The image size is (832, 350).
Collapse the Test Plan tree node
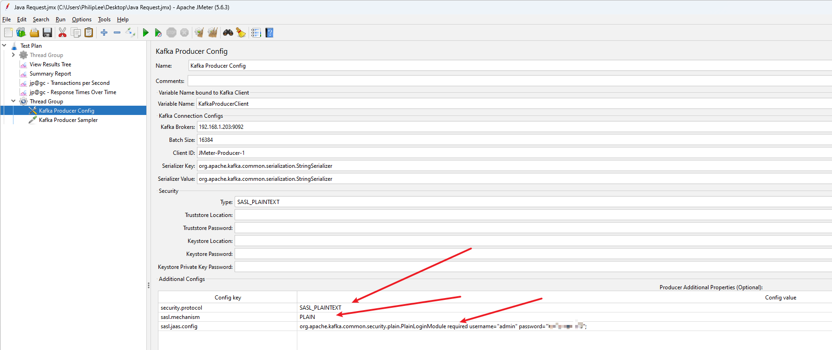pos(4,45)
